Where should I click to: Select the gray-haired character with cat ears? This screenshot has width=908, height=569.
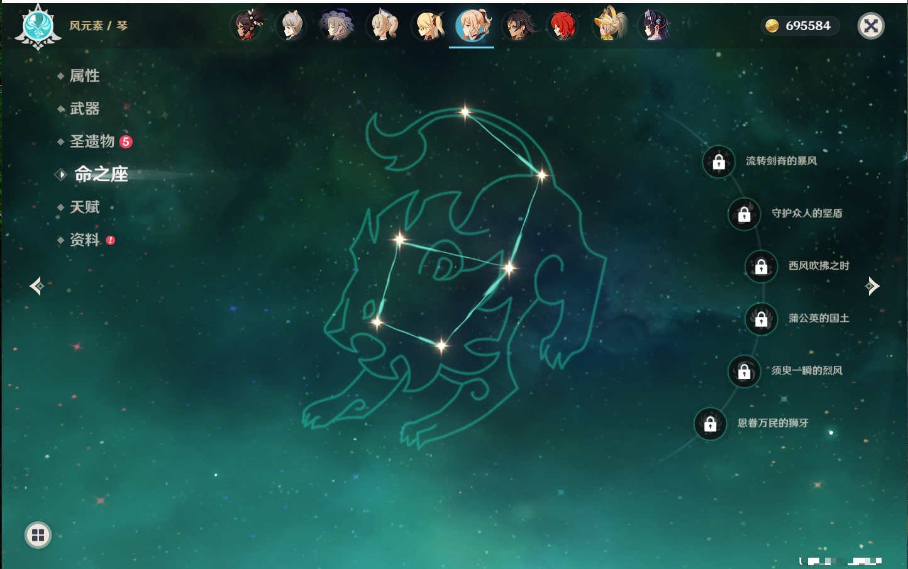tap(291, 26)
